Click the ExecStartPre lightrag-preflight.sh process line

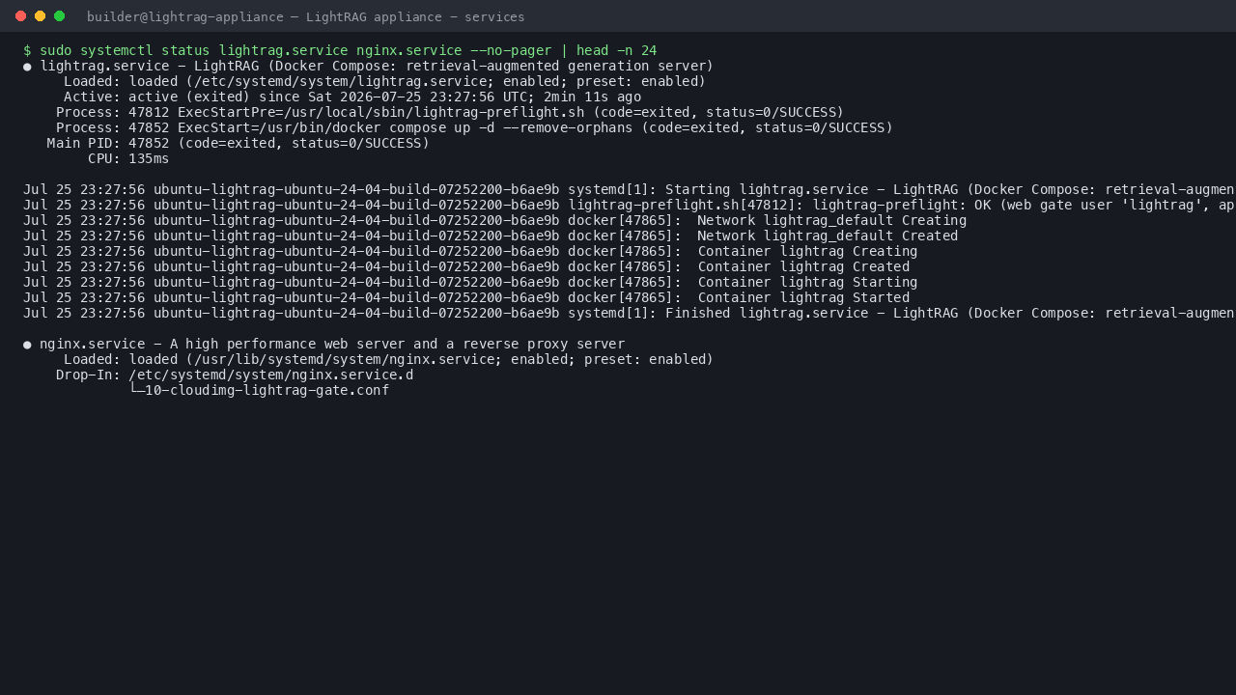coord(450,112)
